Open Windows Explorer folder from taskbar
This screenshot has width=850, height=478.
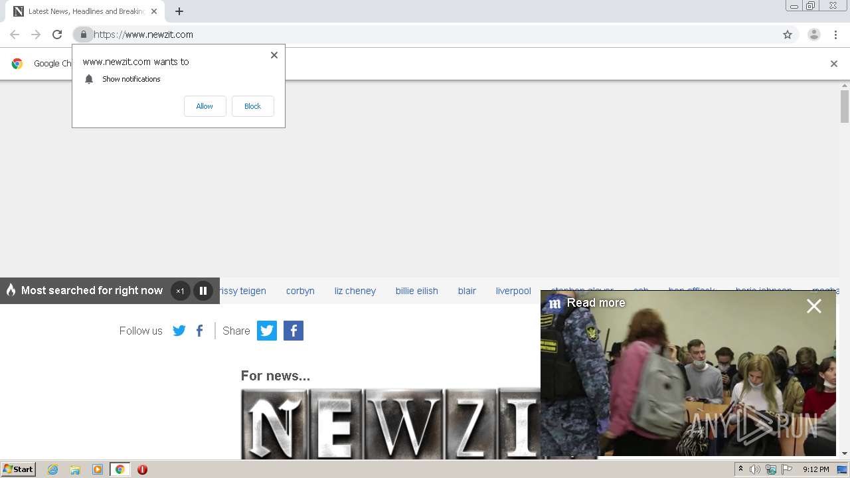[75, 469]
